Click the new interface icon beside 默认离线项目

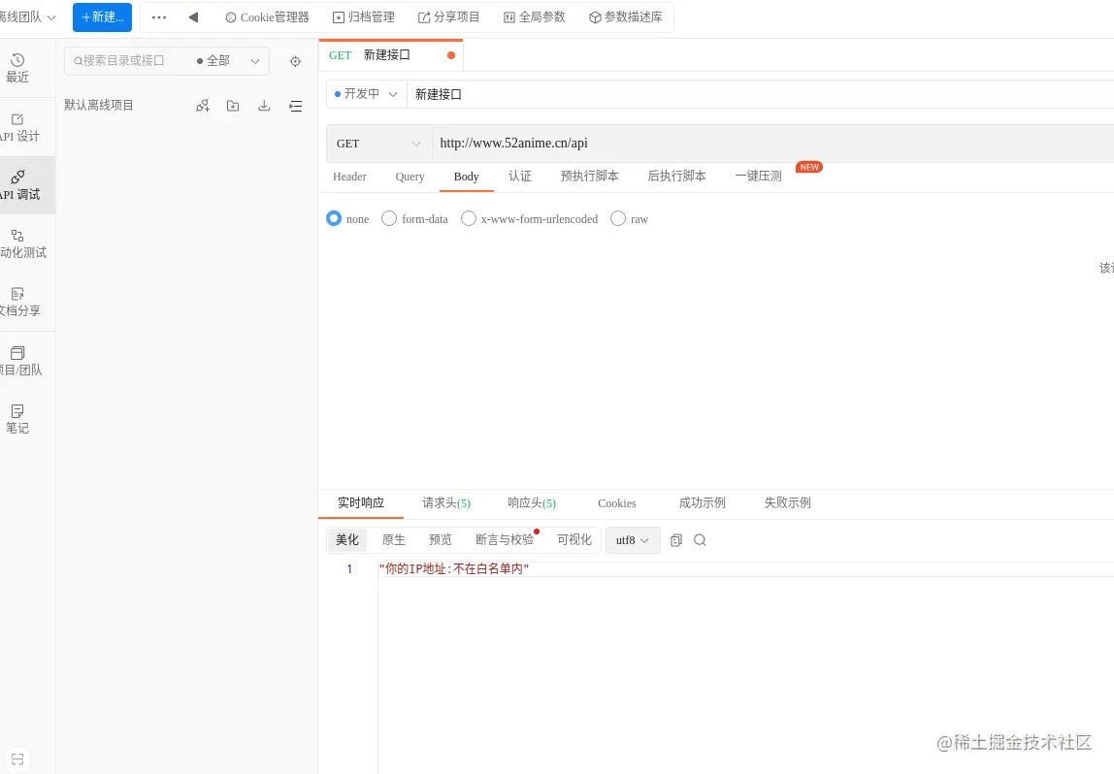tap(203, 106)
